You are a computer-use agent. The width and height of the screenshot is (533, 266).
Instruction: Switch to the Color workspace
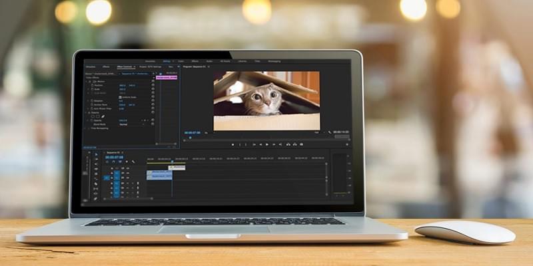click(x=181, y=61)
